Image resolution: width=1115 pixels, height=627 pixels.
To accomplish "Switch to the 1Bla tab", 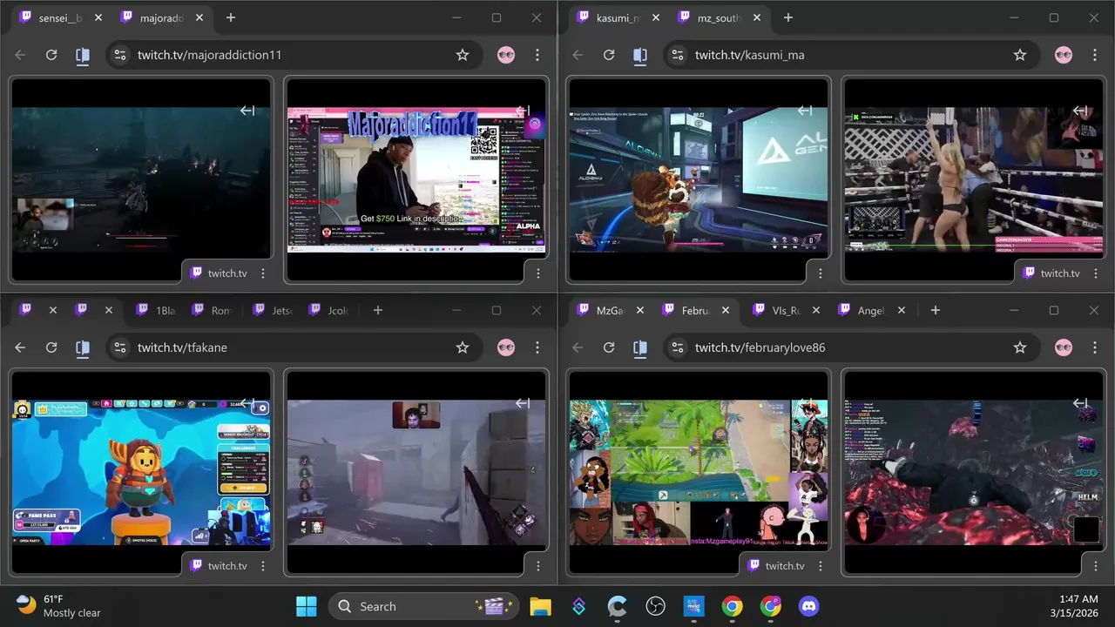I will pos(157,310).
